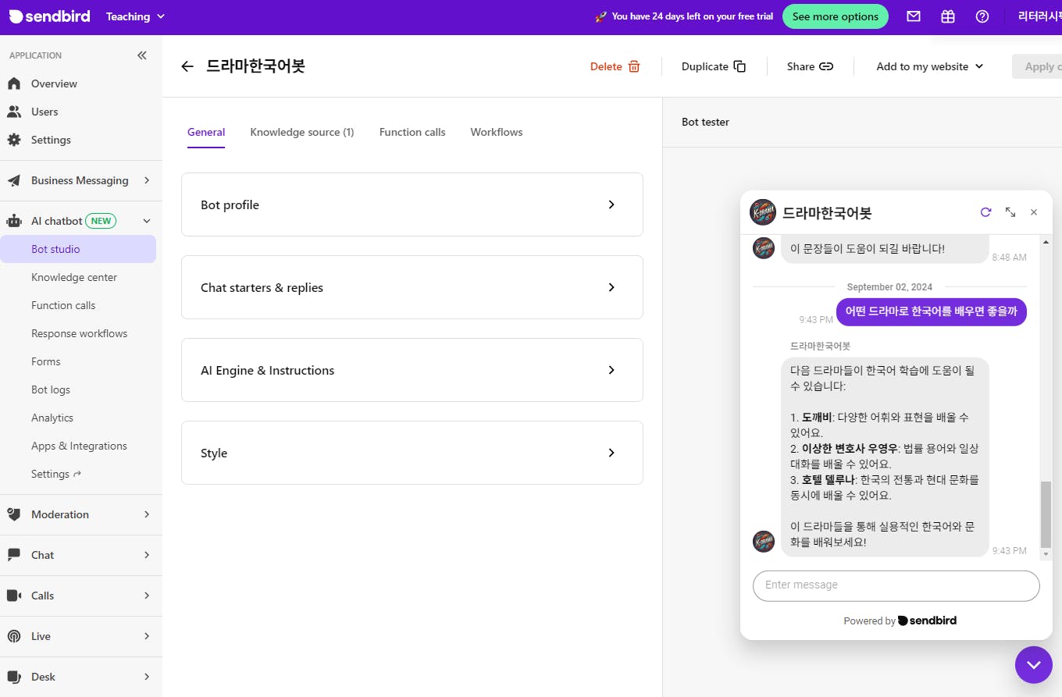Delete the bot with Delete button

pyautogui.click(x=615, y=66)
